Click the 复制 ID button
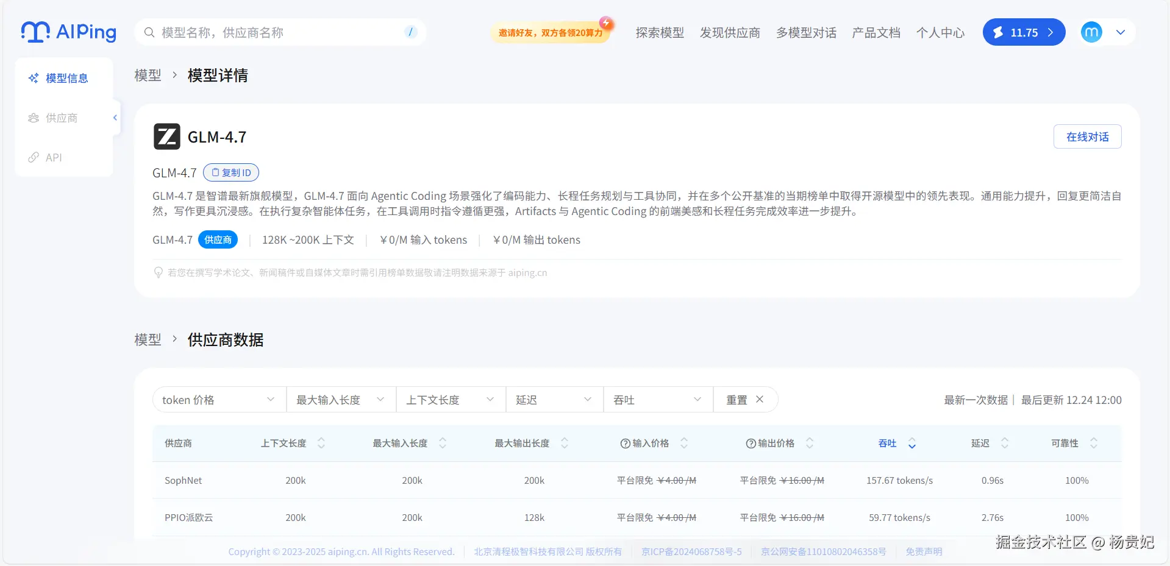Viewport: 1170px width, 566px height. (231, 172)
